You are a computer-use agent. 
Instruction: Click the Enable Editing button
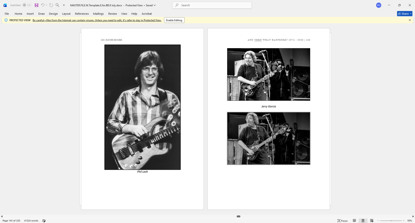tap(174, 20)
